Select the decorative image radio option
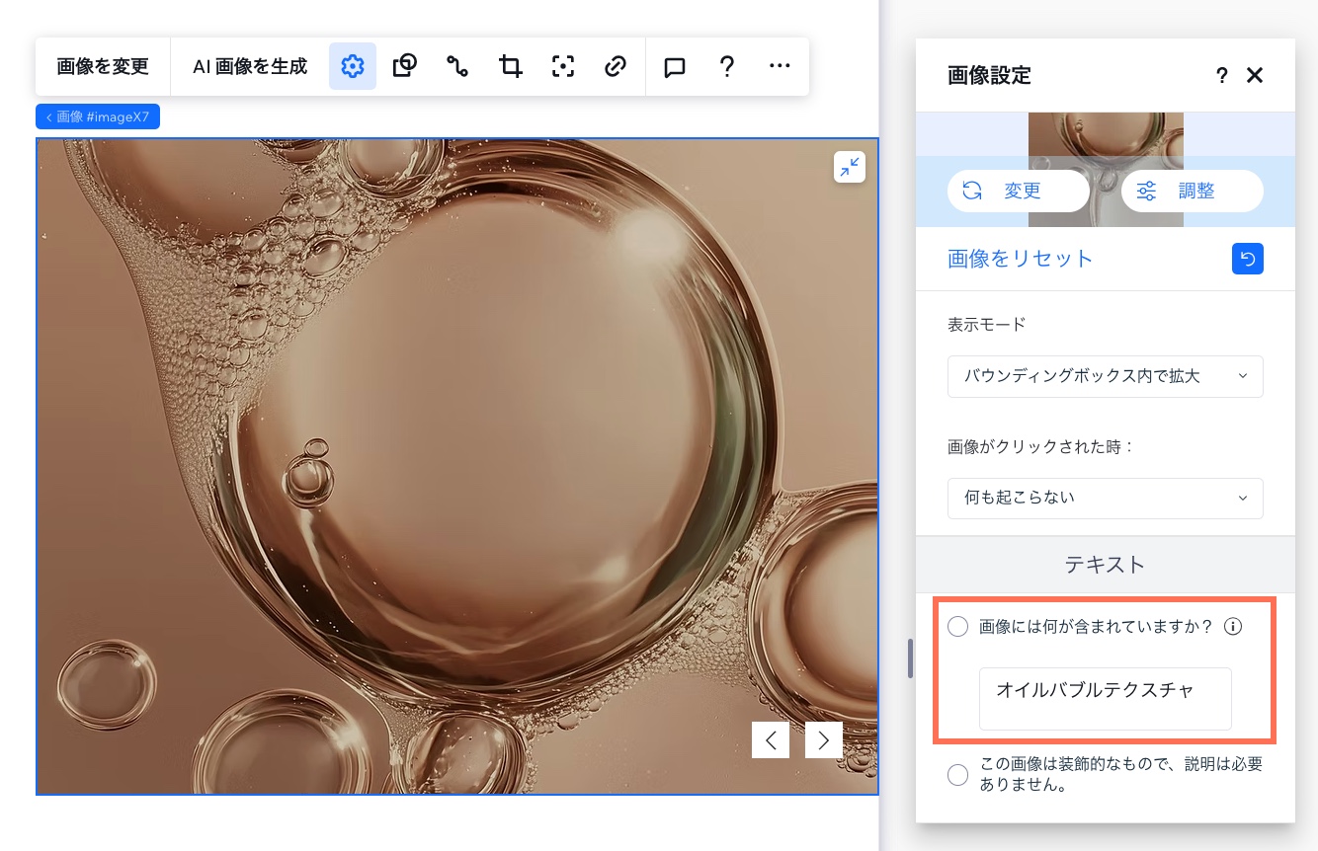 957,775
